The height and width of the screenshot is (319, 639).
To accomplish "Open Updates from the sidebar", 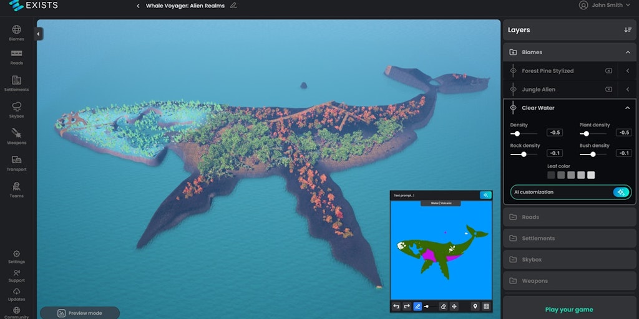I will click(x=16, y=295).
